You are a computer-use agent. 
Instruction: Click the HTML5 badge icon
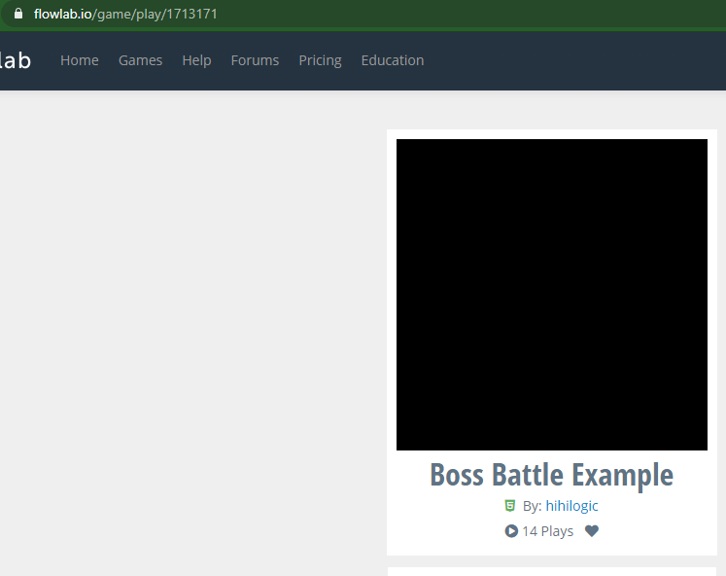509,506
